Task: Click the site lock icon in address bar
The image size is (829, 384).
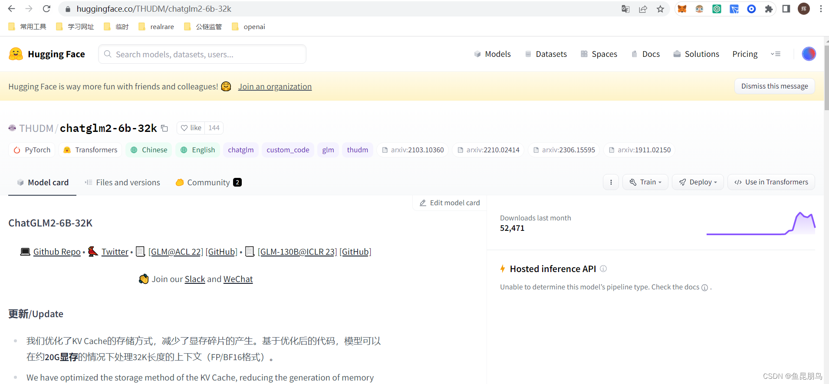Action: pos(68,9)
